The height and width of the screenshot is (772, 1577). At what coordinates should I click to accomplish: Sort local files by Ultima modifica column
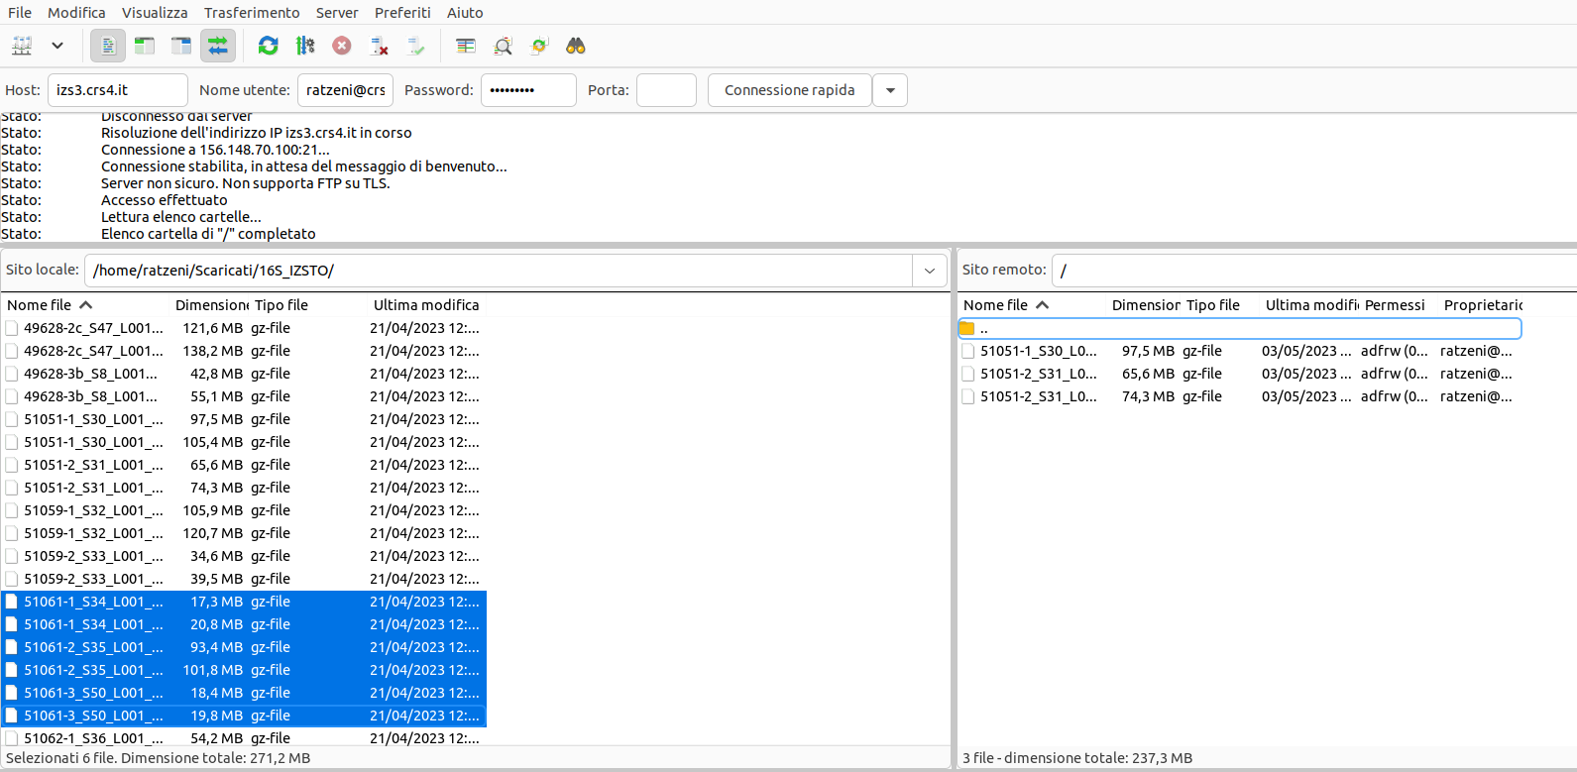point(426,305)
